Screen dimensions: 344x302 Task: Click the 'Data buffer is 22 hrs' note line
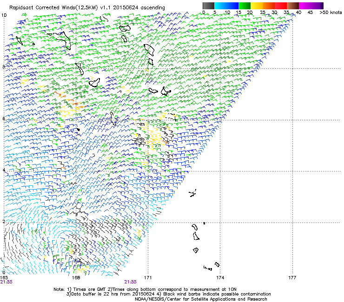point(168,294)
